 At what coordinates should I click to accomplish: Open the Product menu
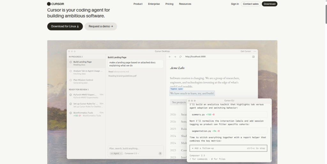pos(138,4)
